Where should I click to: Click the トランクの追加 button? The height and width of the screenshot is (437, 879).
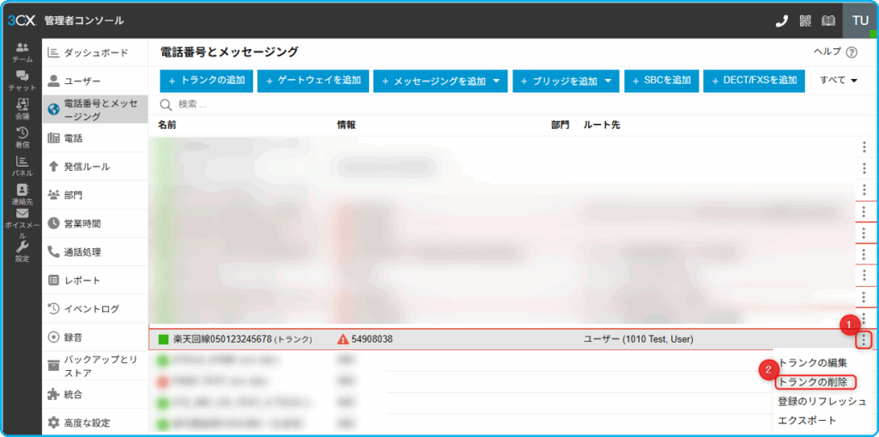[x=206, y=81]
